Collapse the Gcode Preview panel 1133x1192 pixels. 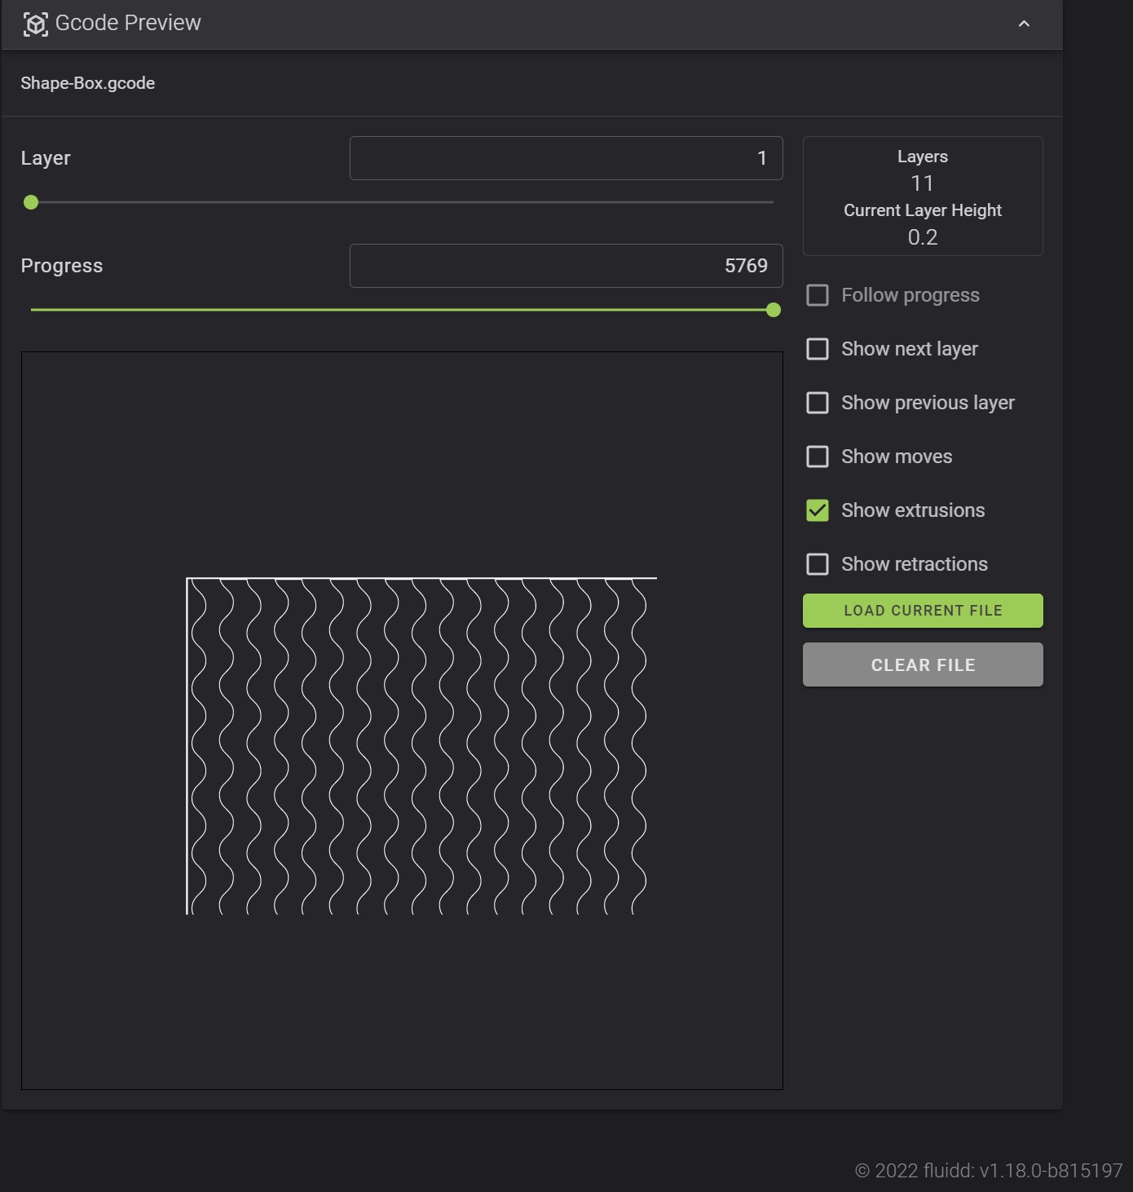tap(1024, 24)
